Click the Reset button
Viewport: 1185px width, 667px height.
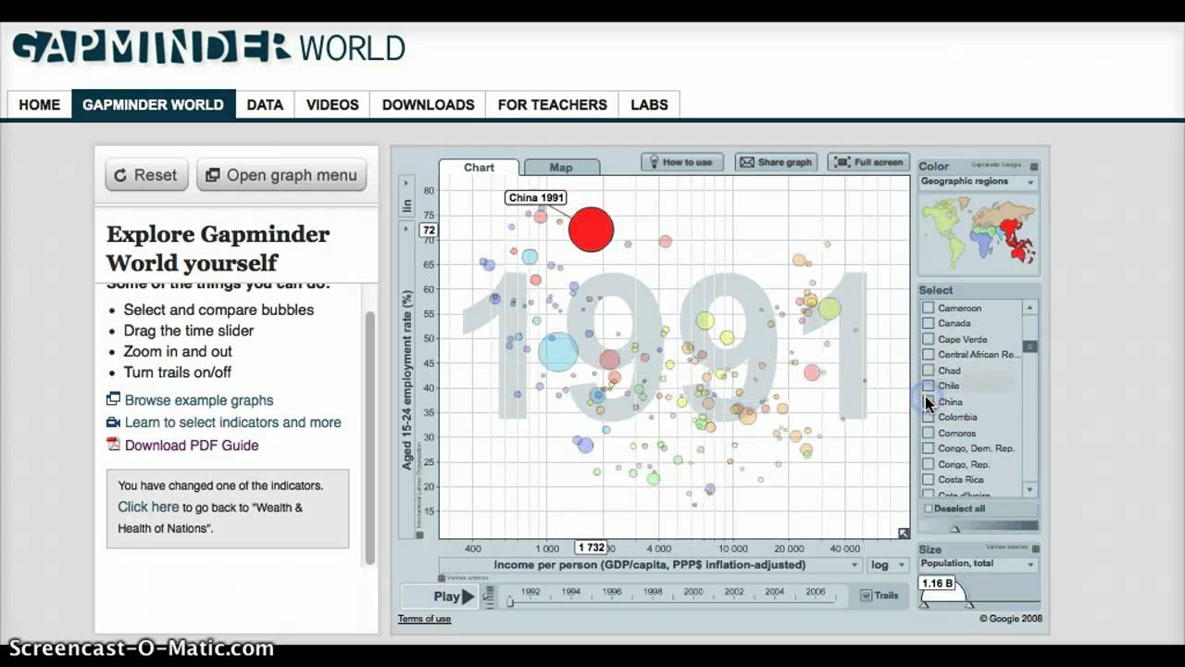pos(146,175)
